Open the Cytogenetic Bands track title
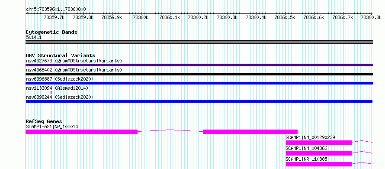Viewport: 385px width, 169px height. point(51,32)
